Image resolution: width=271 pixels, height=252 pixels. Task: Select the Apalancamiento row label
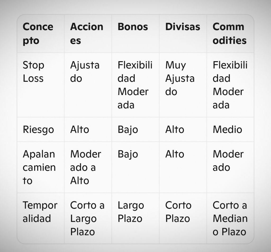pos(39,167)
